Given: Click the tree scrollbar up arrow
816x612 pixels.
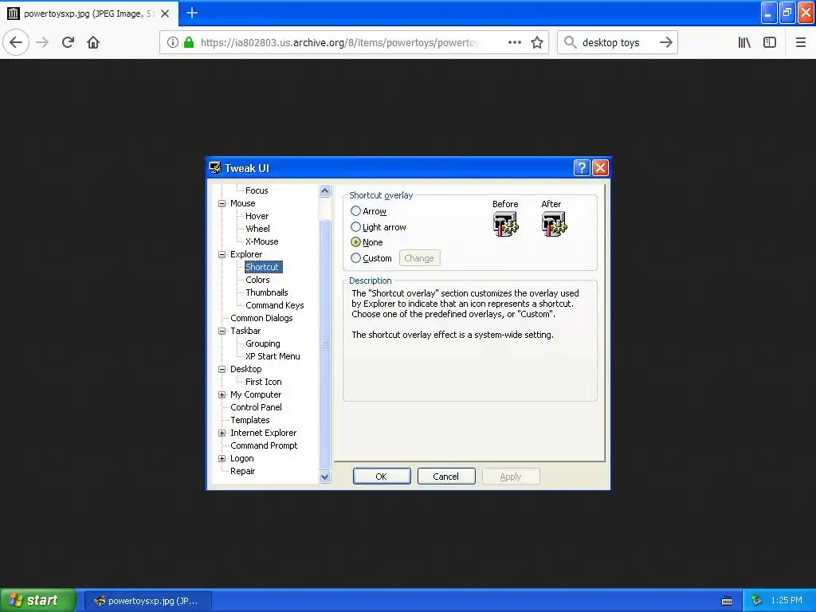Looking at the screenshot, I should (325, 191).
